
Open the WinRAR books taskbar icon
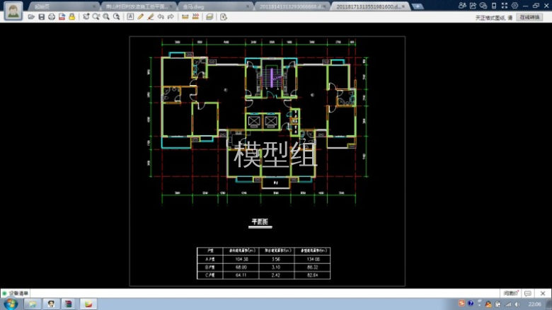pyautogui.click(x=69, y=304)
